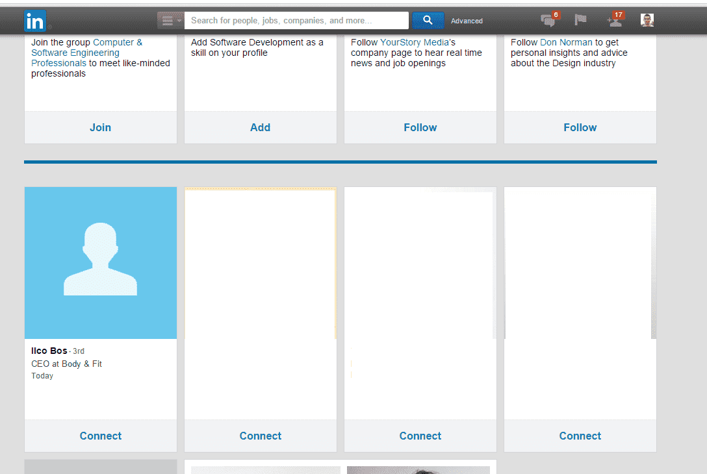The width and height of the screenshot is (707, 474).
Task: Click Connect on the second person card
Action: click(x=261, y=436)
